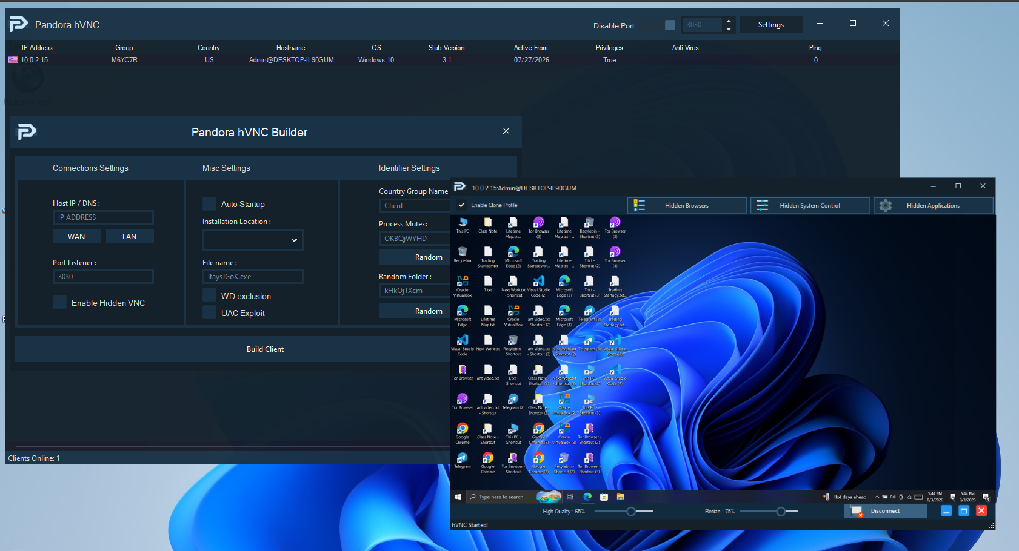This screenshot has height=551, width=1019.
Task: Select the Class Note folder on remote desktop
Action: [488, 225]
